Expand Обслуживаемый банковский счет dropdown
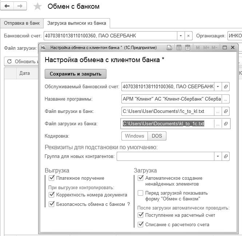This screenshot has height=236, width=242. pos(217,87)
